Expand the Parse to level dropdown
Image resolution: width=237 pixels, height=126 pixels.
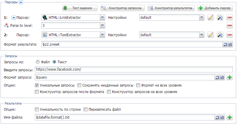point(103,25)
